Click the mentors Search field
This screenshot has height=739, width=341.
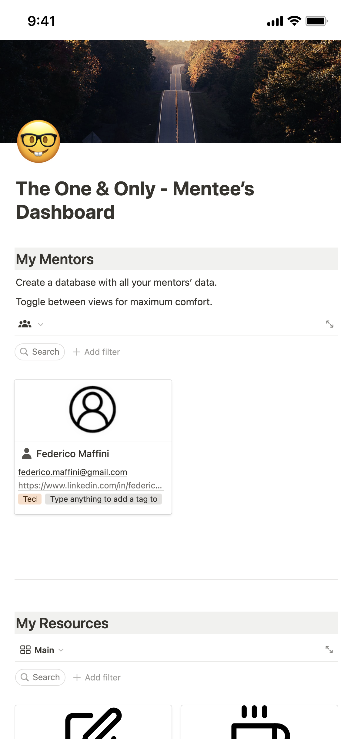click(x=40, y=352)
